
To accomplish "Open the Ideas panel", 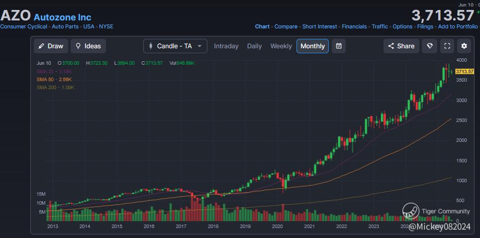I will (88, 46).
